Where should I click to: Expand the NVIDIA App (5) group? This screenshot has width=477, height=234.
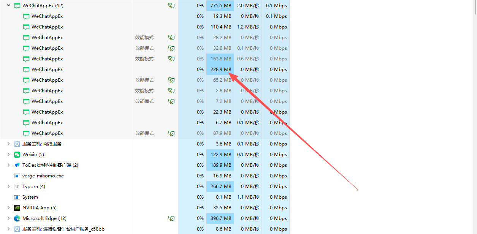(8, 208)
